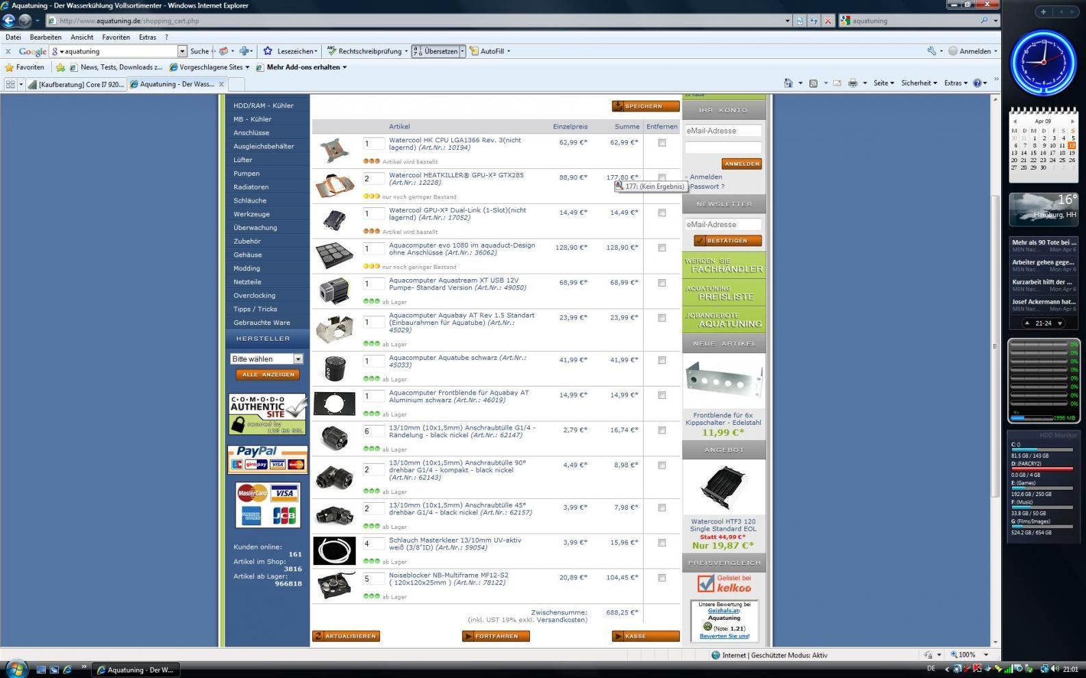1086x678 pixels.
Task: Launch Internet Explorer from Quick Launch
Action: pyautogui.click(x=67, y=669)
